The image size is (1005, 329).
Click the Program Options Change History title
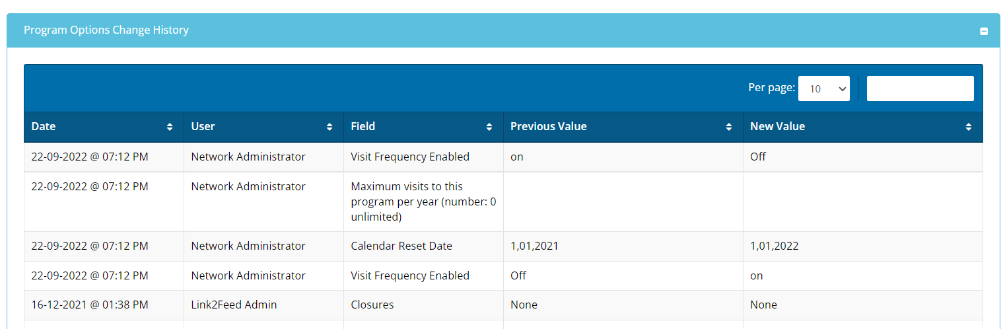[106, 30]
